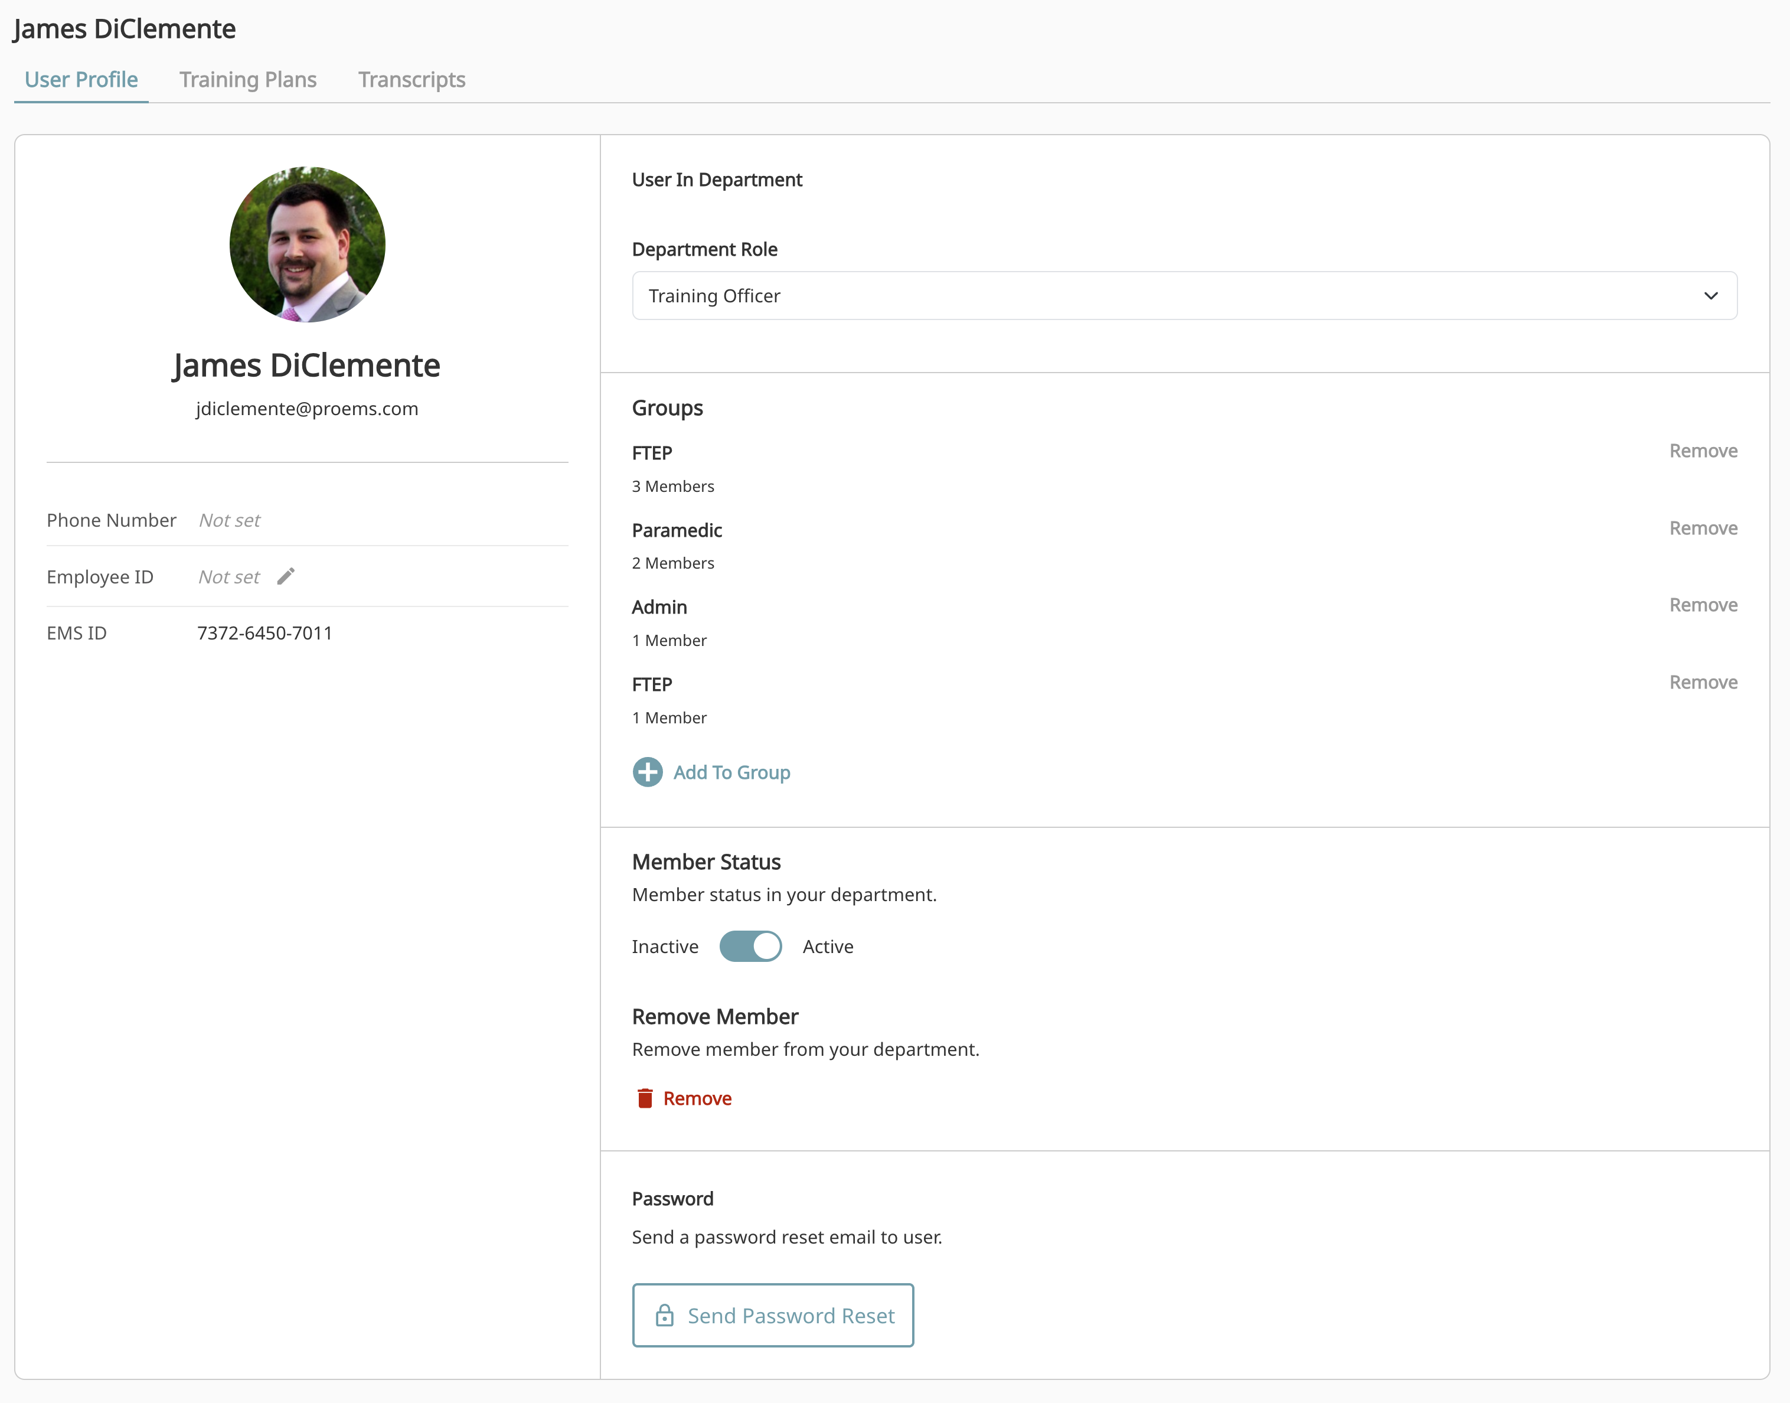Remove the Paramedic group

click(1703, 527)
